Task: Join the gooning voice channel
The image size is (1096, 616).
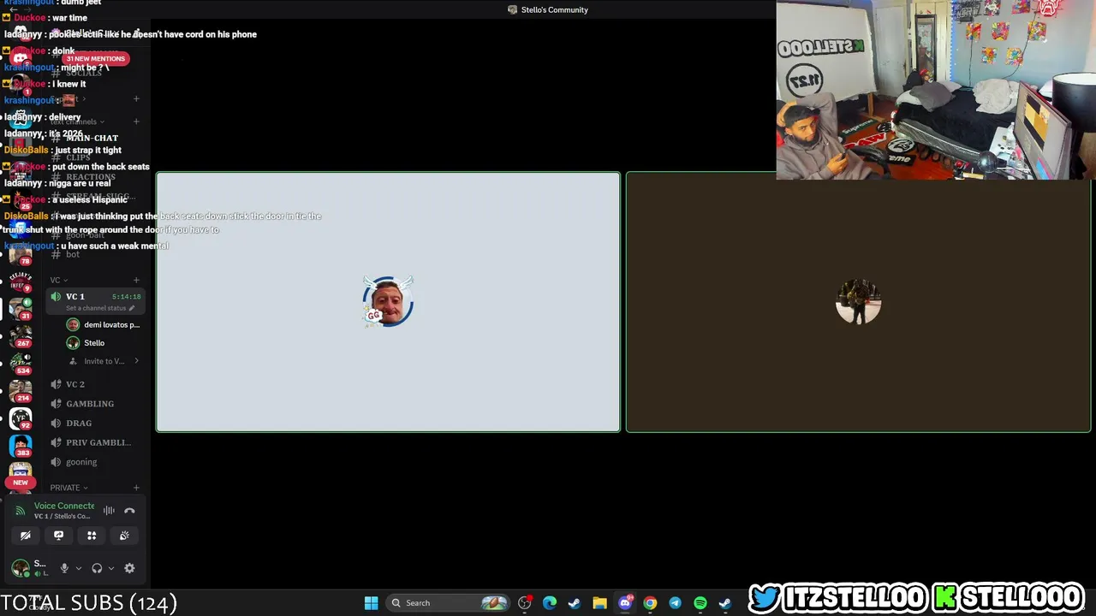Action: click(95, 462)
